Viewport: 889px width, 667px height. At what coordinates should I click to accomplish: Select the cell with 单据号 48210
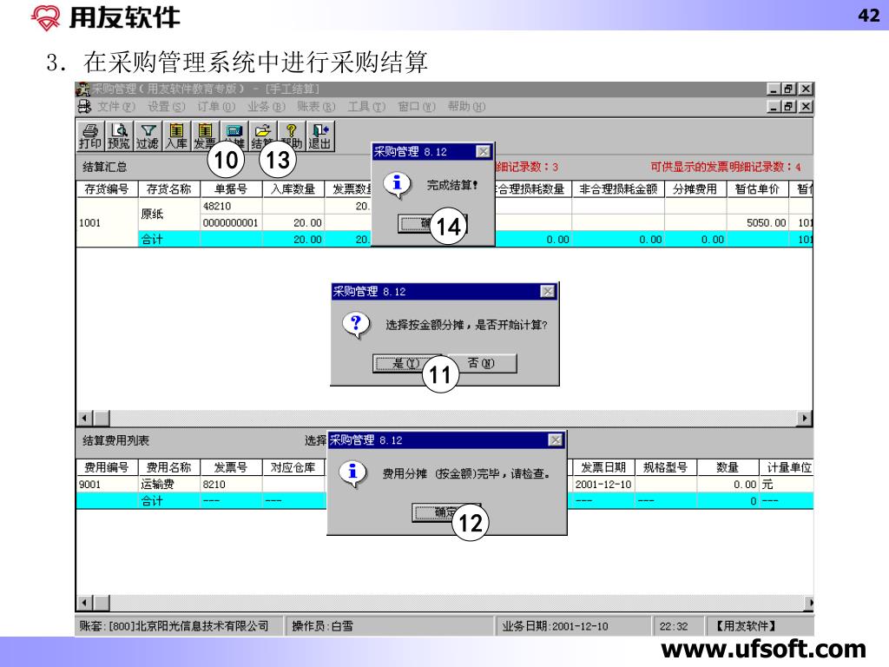coord(231,206)
